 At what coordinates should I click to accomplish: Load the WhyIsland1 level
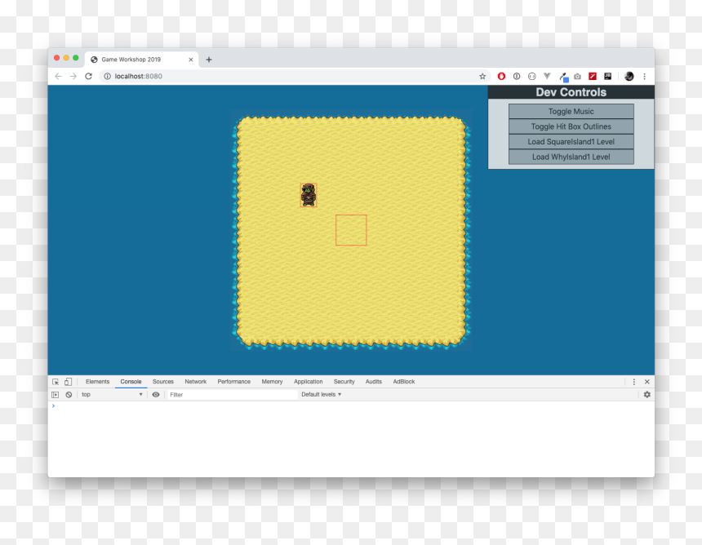[571, 157]
